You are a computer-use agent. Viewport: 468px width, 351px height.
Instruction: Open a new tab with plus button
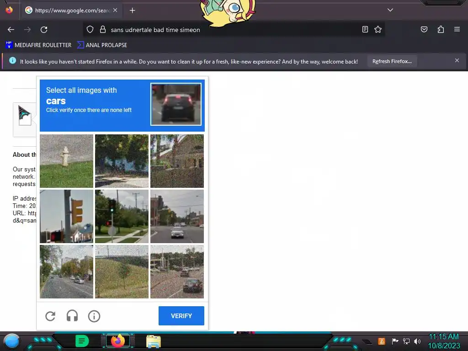pos(132,11)
